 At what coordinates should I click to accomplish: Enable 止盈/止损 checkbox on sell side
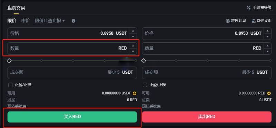145,85
